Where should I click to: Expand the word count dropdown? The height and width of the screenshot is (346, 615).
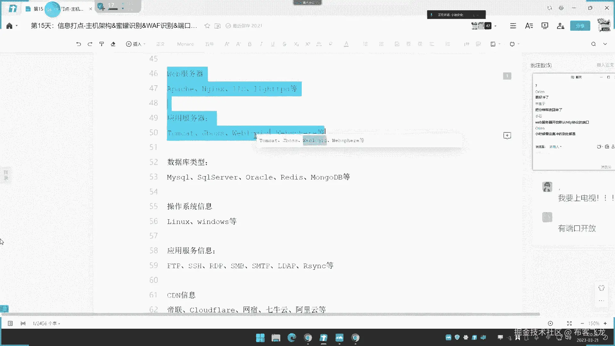(47, 324)
